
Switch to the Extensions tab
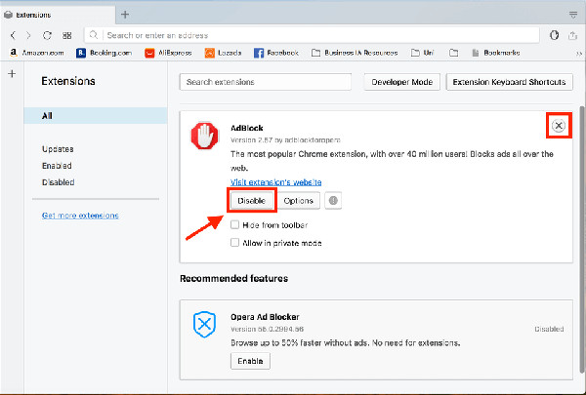58,15
